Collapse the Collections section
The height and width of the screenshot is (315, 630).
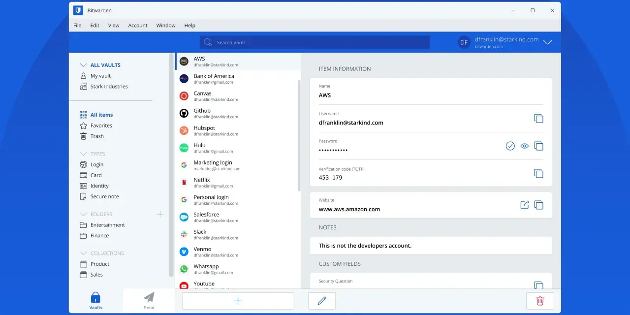[x=83, y=253]
